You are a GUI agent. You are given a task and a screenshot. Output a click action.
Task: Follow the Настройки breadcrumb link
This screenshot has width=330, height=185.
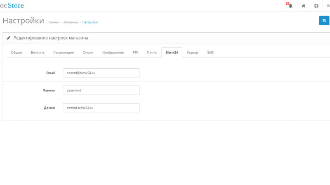90,22
